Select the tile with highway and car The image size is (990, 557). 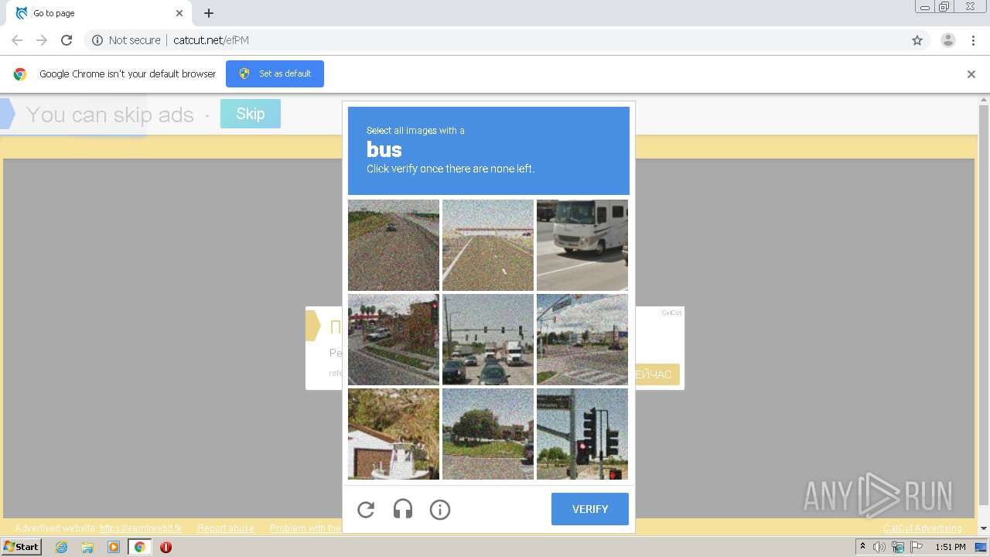coord(394,245)
